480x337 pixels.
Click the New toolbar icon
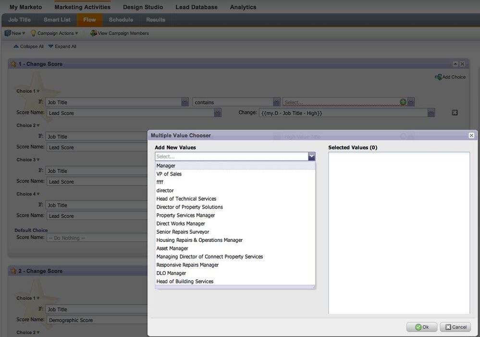pos(8,33)
